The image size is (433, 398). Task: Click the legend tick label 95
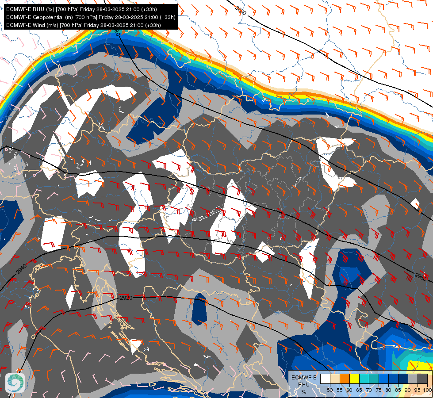418,390
